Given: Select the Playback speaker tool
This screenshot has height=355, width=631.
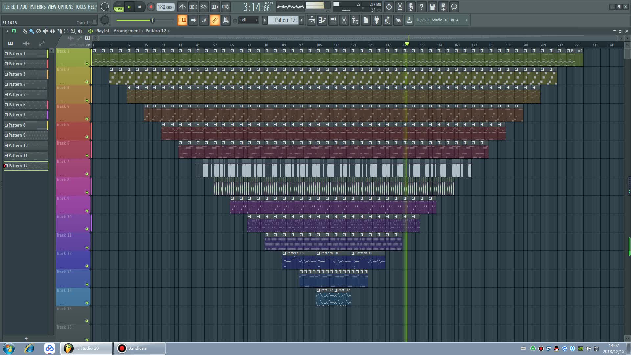Looking at the screenshot, I should click(80, 31).
